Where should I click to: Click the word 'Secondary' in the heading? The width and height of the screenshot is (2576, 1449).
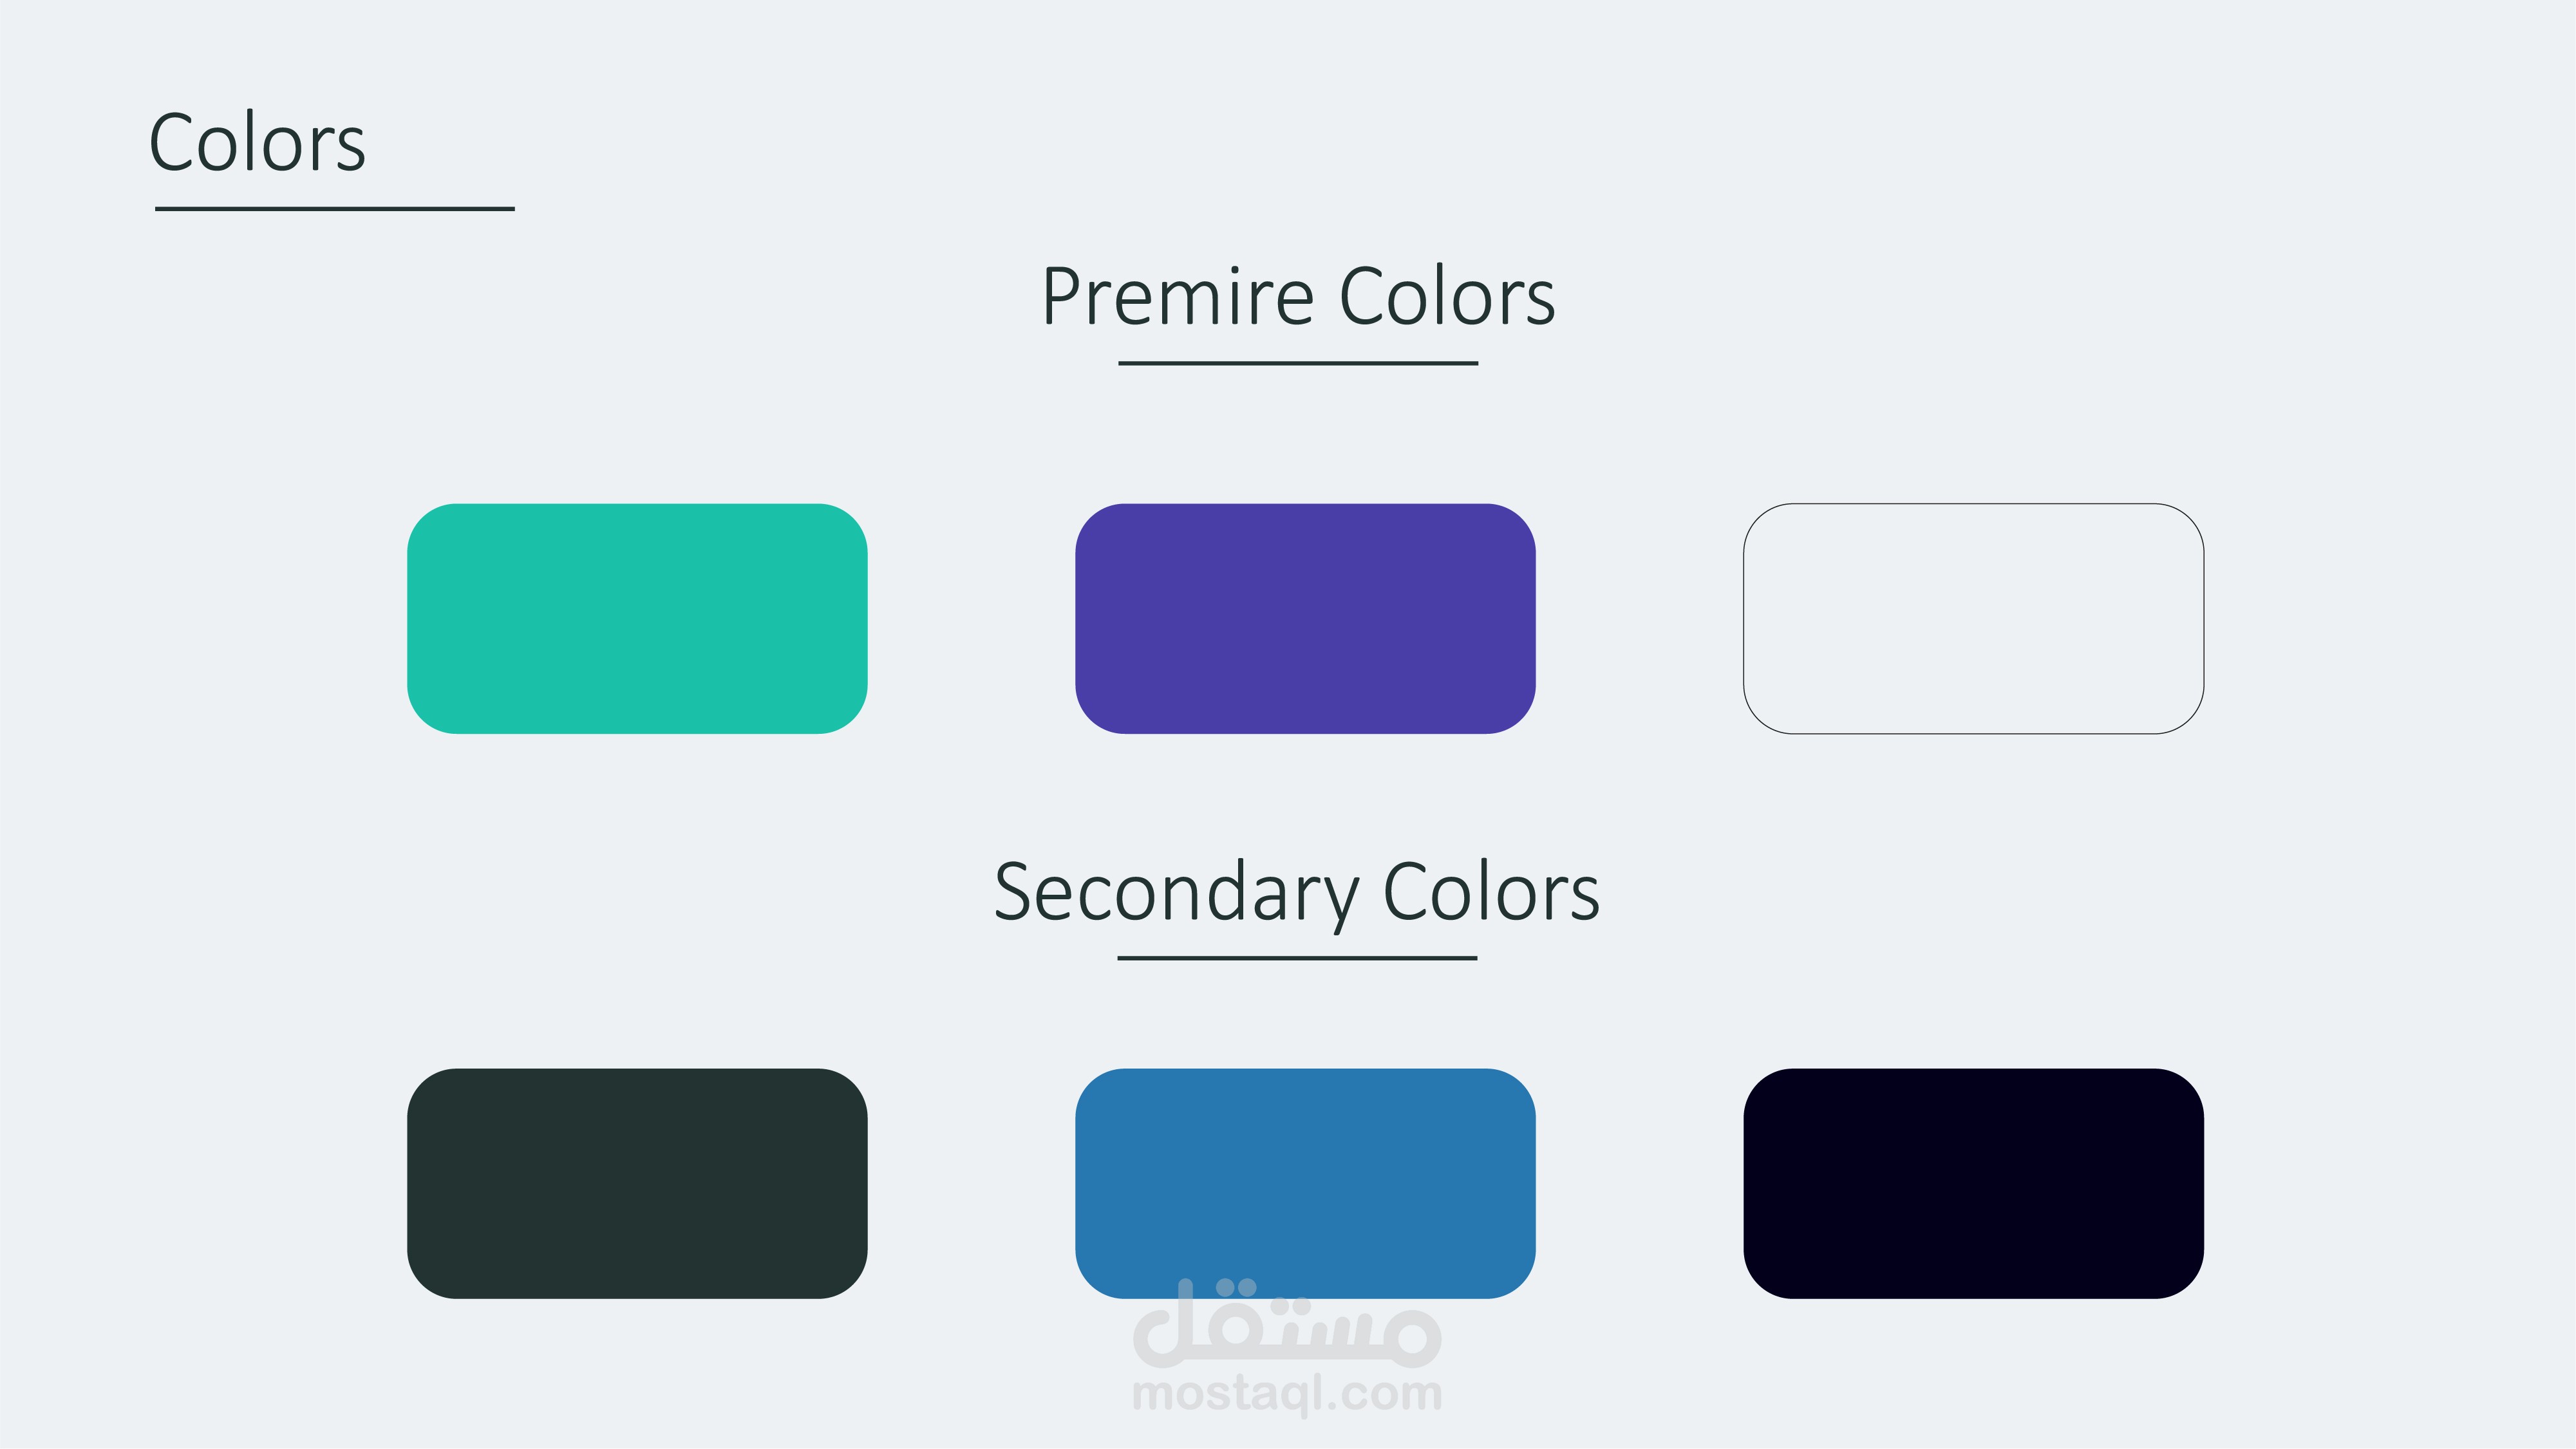pyautogui.click(x=1176, y=893)
